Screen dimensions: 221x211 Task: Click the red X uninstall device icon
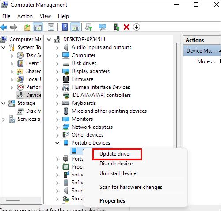pos(126,27)
